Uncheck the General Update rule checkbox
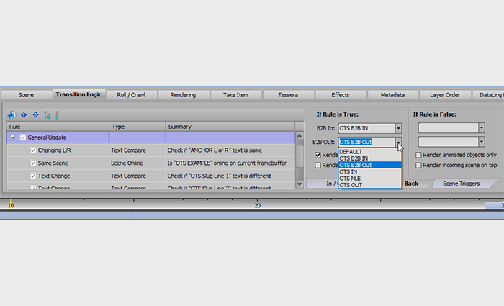 click(x=22, y=138)
